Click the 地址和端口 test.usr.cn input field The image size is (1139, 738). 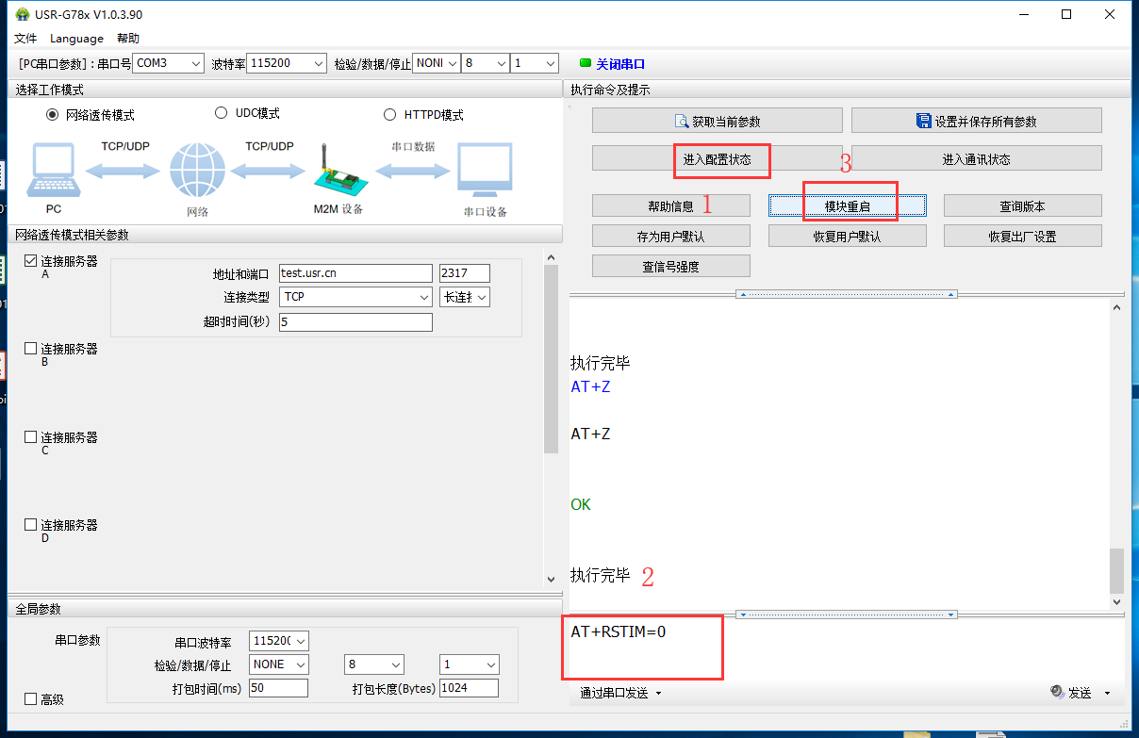pyautogui.click(x=355, y=273)
